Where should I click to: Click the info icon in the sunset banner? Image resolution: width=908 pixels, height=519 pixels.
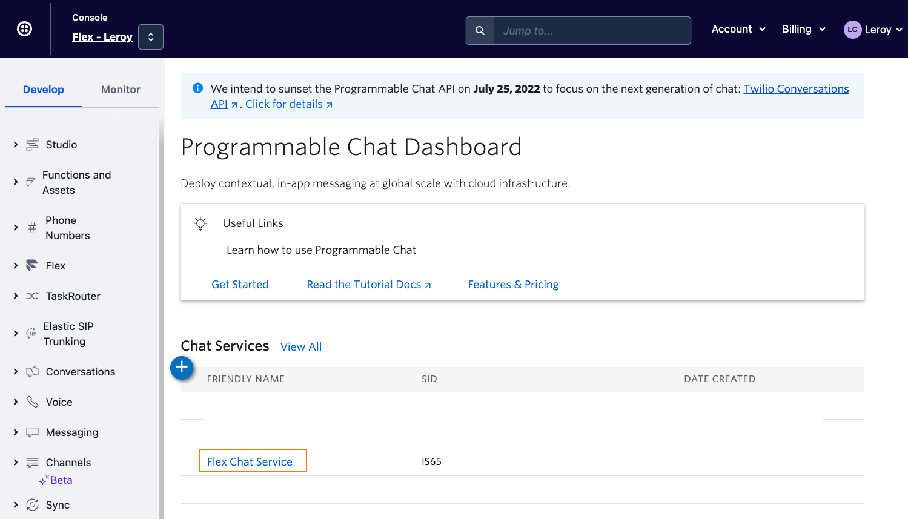pyautogui.click(x=197, y=88)
